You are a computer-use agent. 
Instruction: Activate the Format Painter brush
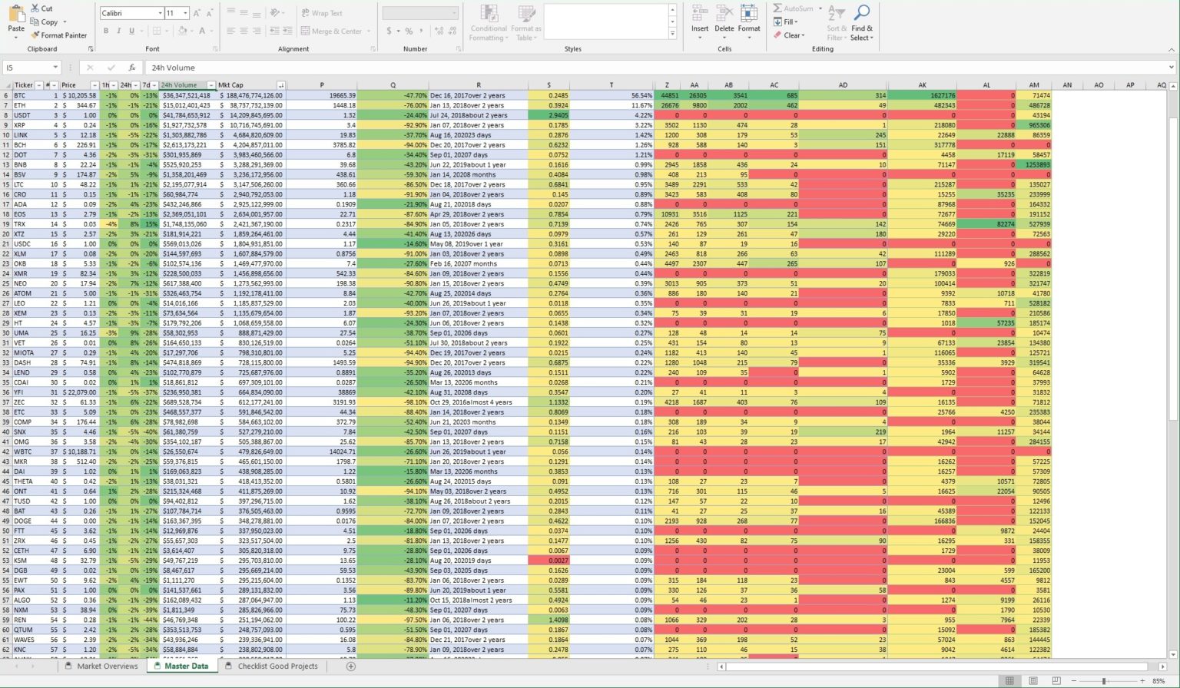(x=35, y=35)
